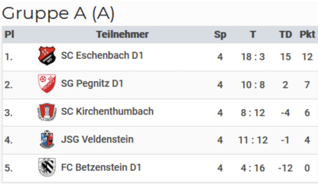Click the Pkt column header
This screenshot has height=184, width=318.
coord(307,34)
